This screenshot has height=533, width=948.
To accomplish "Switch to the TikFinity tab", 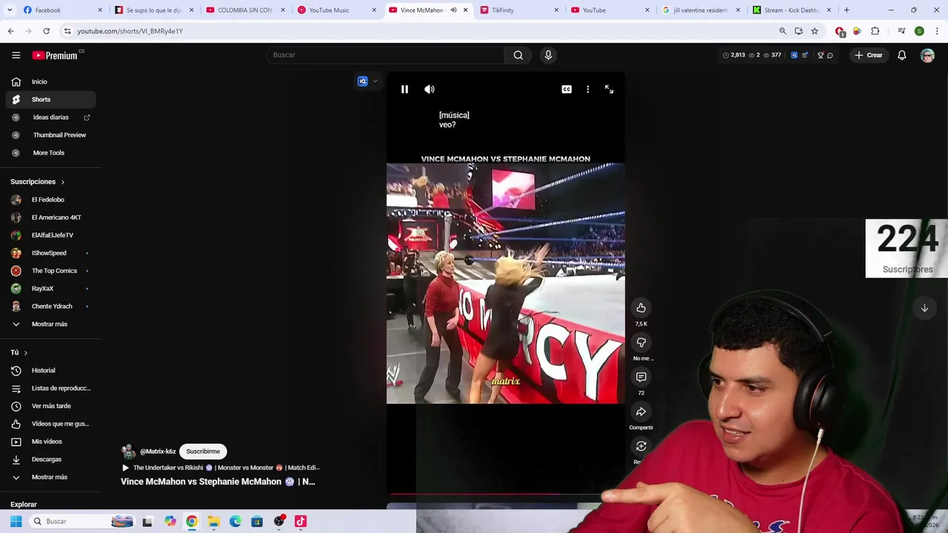I will click(x=519, y=10).
